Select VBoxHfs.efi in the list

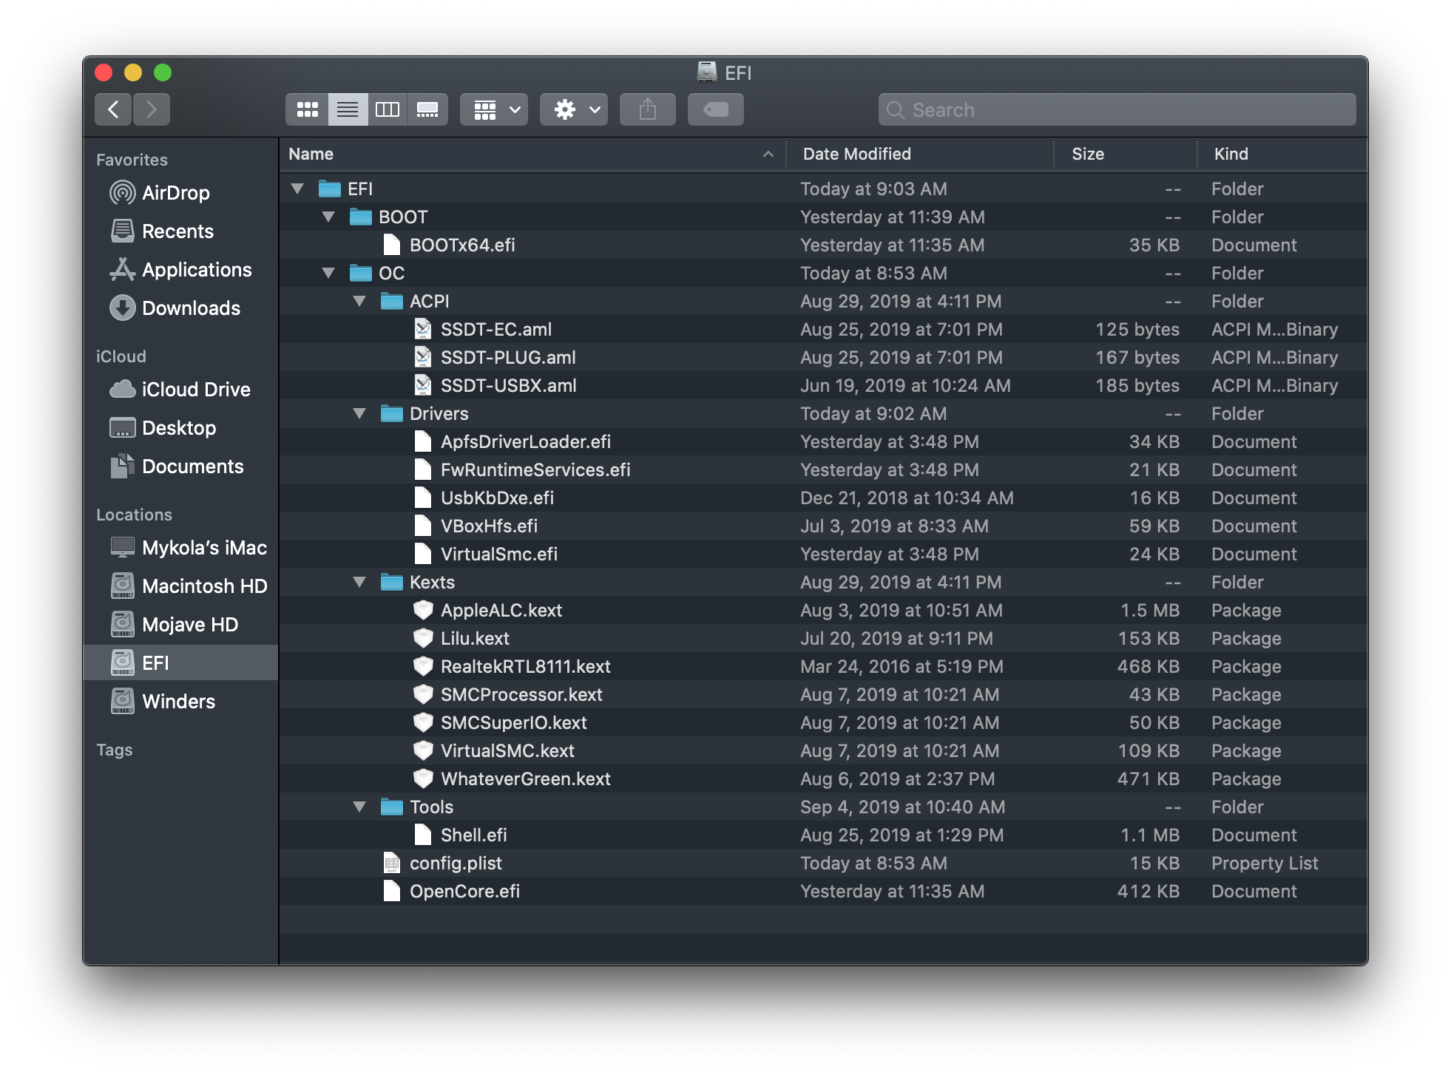(823, 526)
